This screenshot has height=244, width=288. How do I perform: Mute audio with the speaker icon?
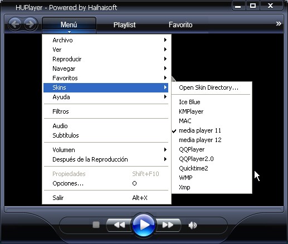pyautogui.click(x=193, y=225)
